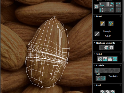Collapse the Stitch rollout

click(95, 54)
